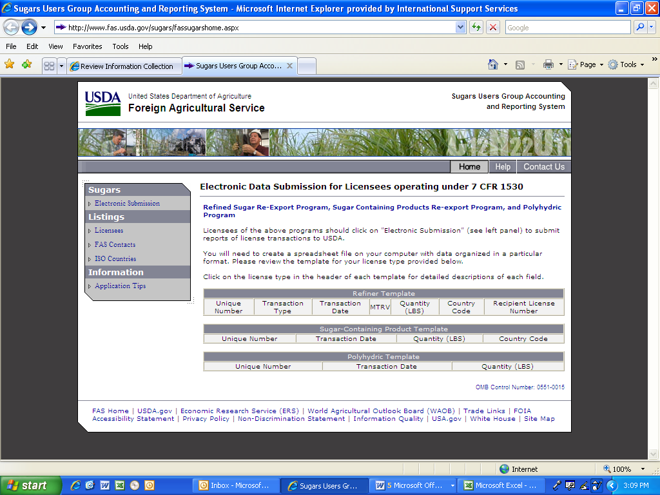Click the search magnifier icon
The width and height of the screenshot is (660, 495).
click(x=640, y=27)
